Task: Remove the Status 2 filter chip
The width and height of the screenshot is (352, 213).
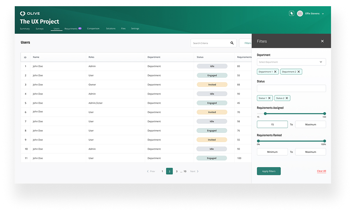Action: [287, 98]
